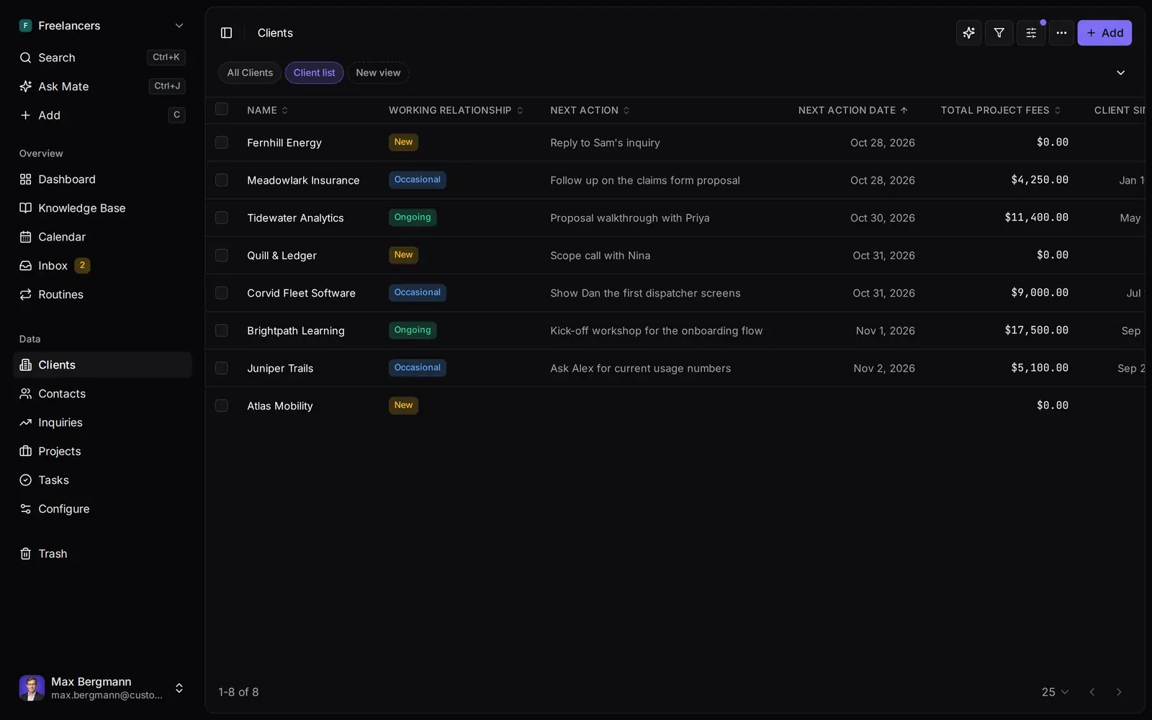1152x720 pixels.
Task: Open view settings sliders icon
Action: click(1030, 33)
